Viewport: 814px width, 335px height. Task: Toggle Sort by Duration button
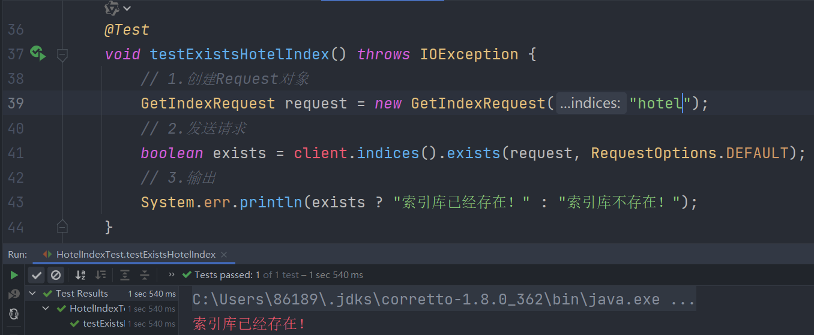pos(100,275)
